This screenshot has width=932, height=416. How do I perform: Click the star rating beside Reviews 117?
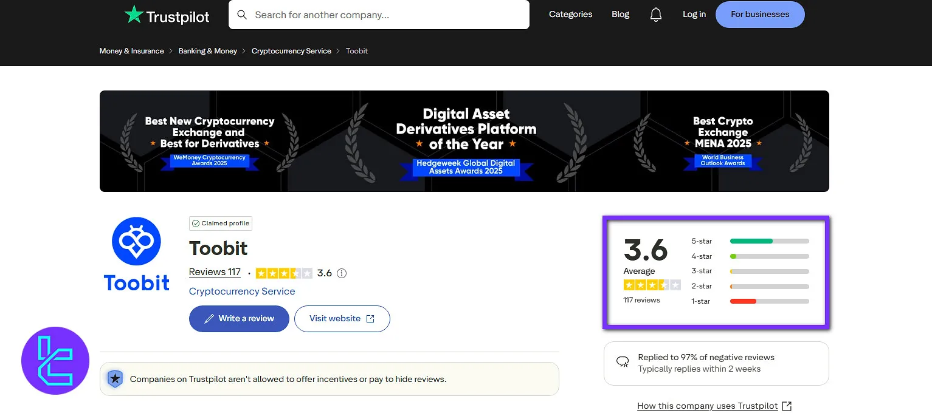(x=284, y=273)
